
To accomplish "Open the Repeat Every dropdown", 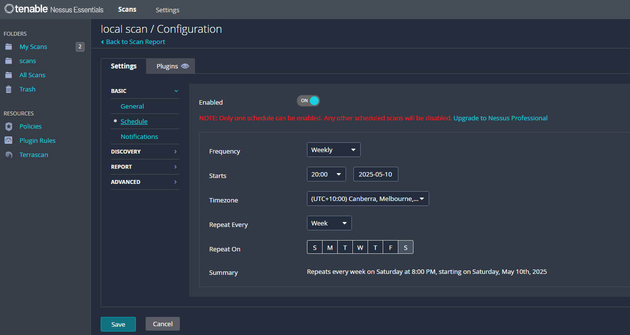I will [x=329, y=223].
